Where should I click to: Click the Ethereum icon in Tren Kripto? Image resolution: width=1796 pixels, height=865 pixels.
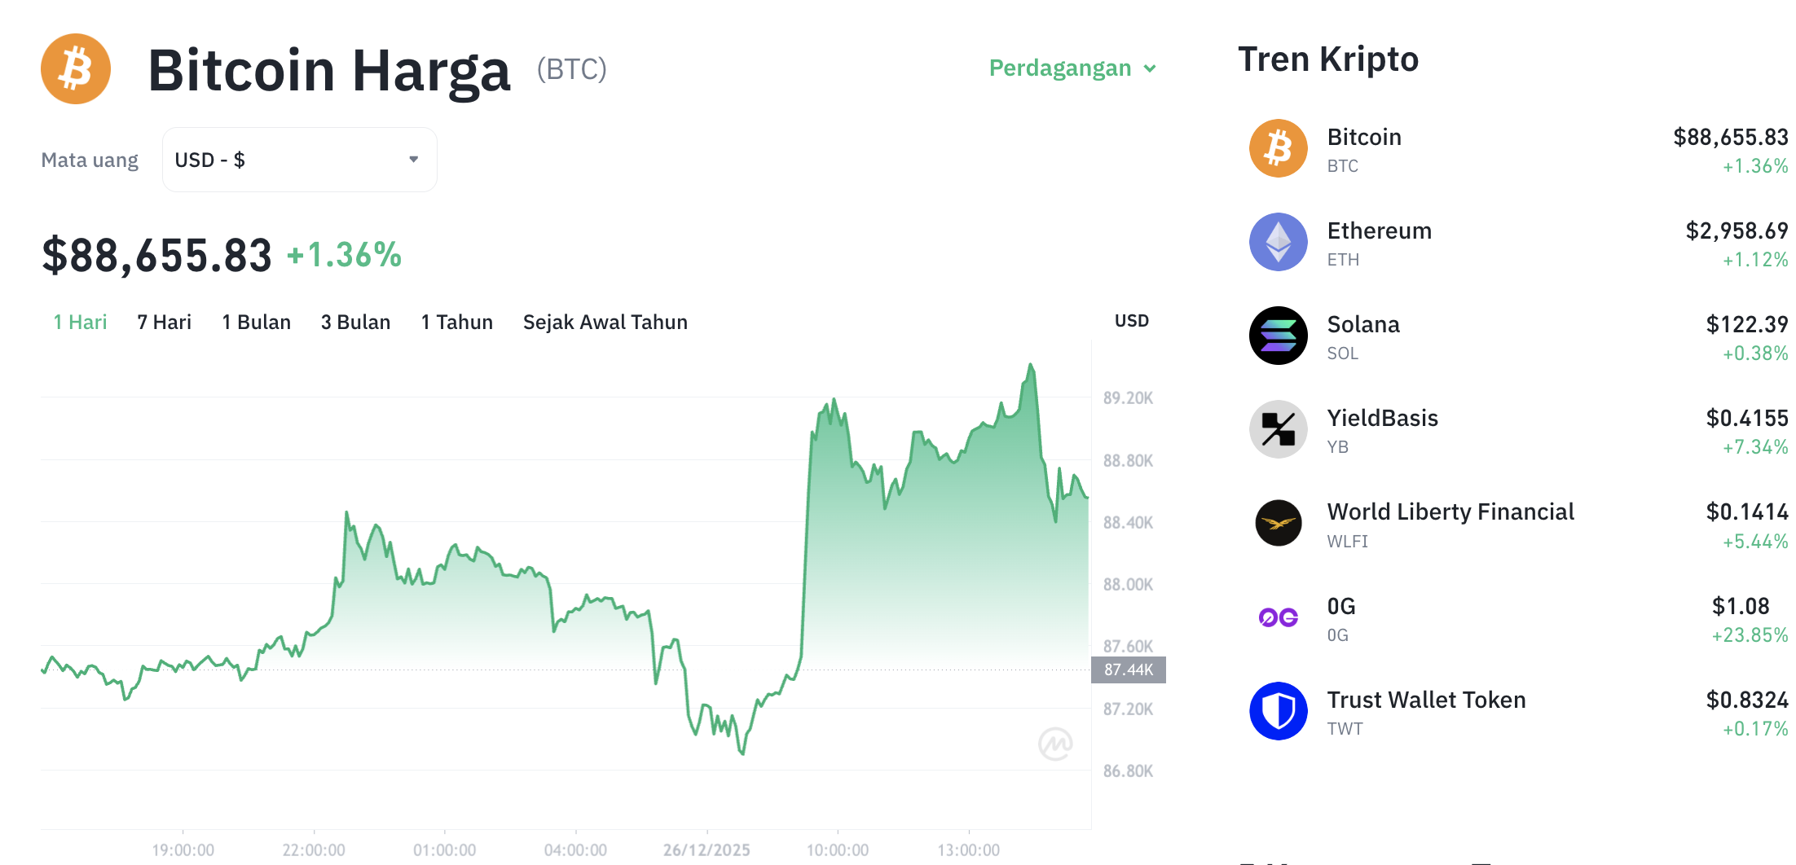point(1277,241)
